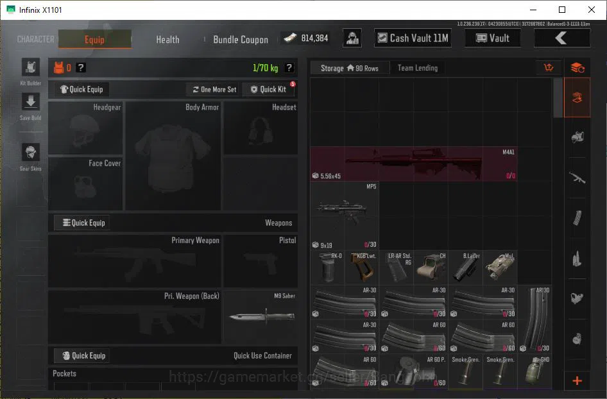607x399 pixels.
Task: Click the empty Headgear slot
Action: pos(85,128)
